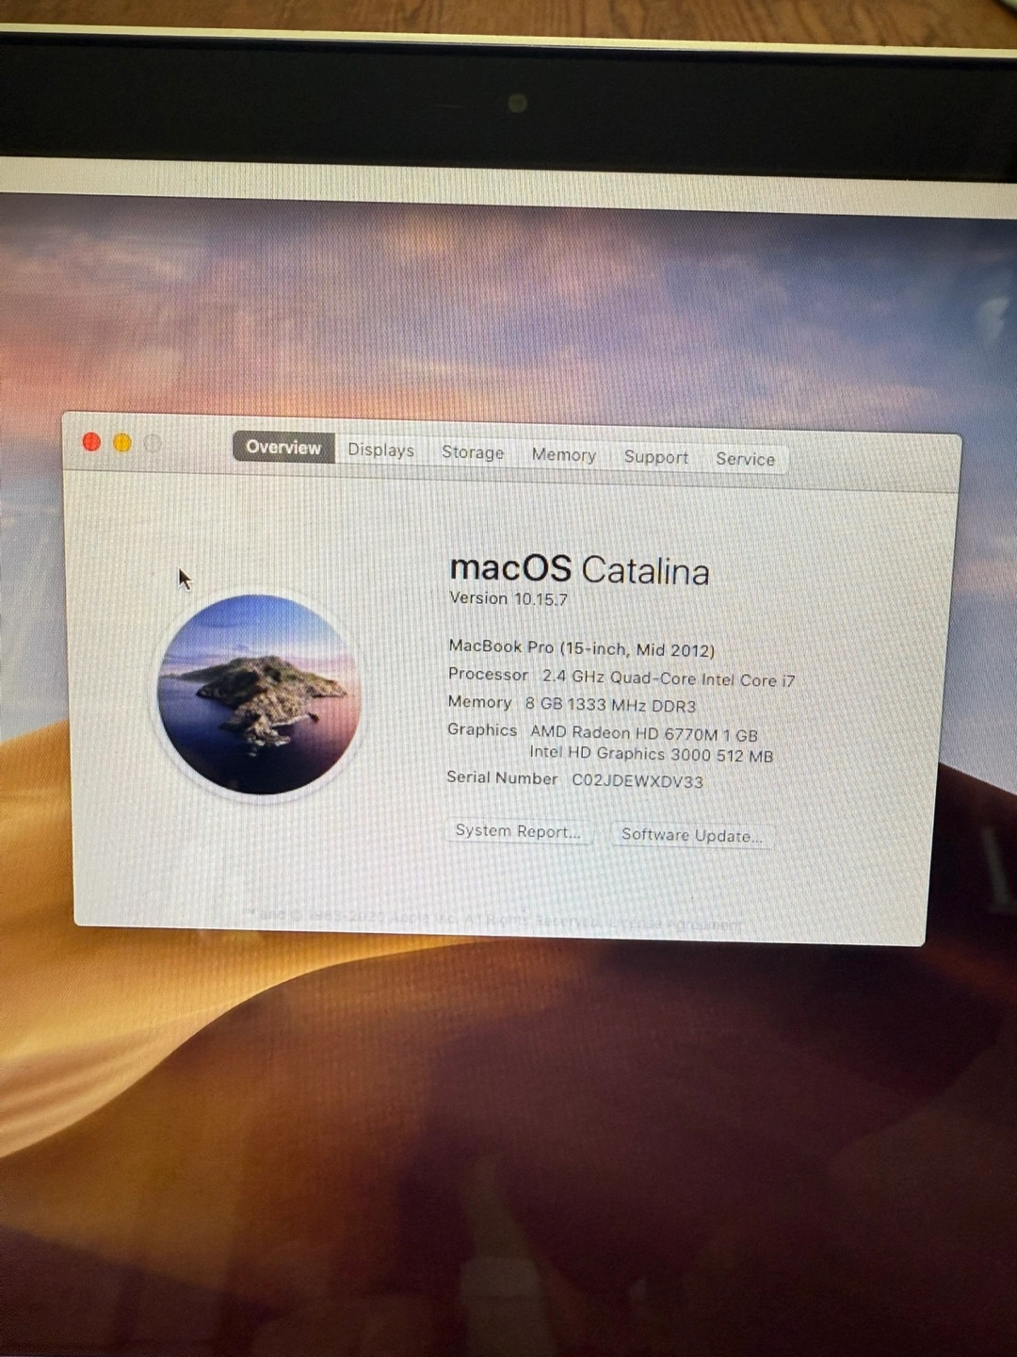Show the Support tab
This screenshot has height=1357, width=1017.
pyautogui.click(x=655, y=457)
